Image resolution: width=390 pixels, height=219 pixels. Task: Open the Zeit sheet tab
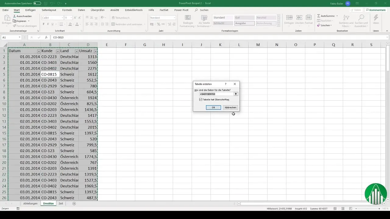tap(61, 203)
